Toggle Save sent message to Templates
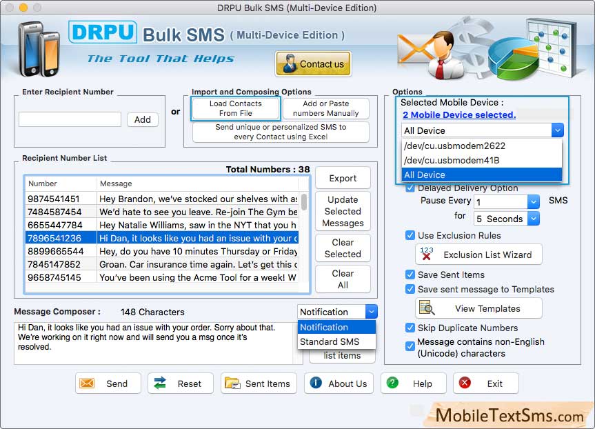The image size is (595, 429). click(x=410, y=289)
